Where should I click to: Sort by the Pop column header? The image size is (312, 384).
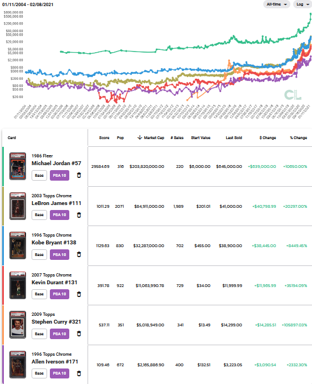[120, 137]
